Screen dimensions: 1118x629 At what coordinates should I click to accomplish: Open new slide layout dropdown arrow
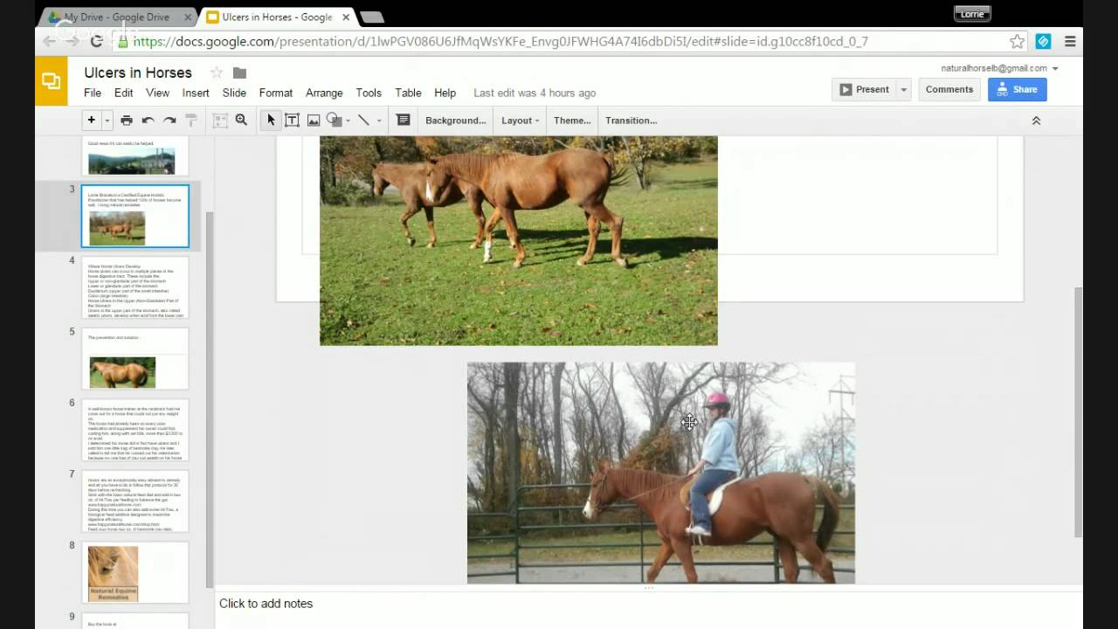click(107, 121)
